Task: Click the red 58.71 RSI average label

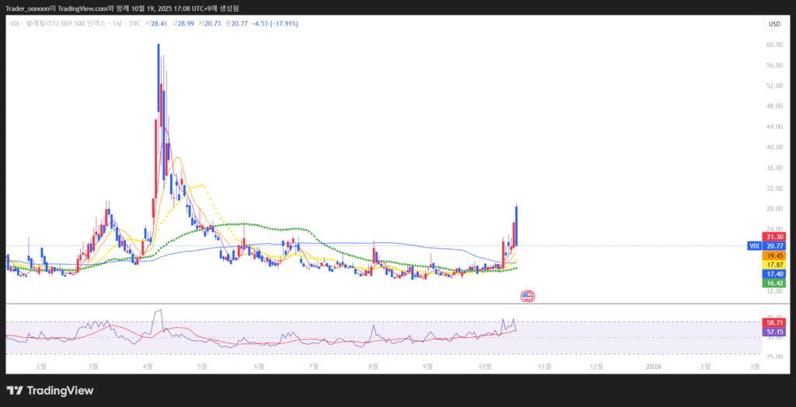Action: click(x=774, y=322)
